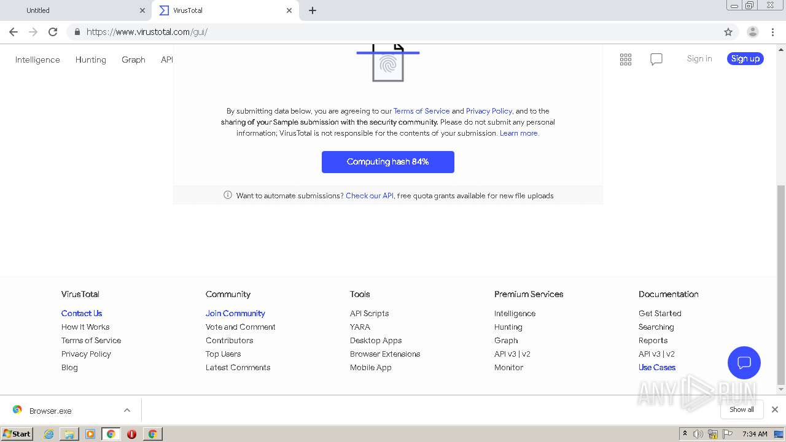
Task: Click the fingerprint file upload icon
Action: [x=388, y=62]
